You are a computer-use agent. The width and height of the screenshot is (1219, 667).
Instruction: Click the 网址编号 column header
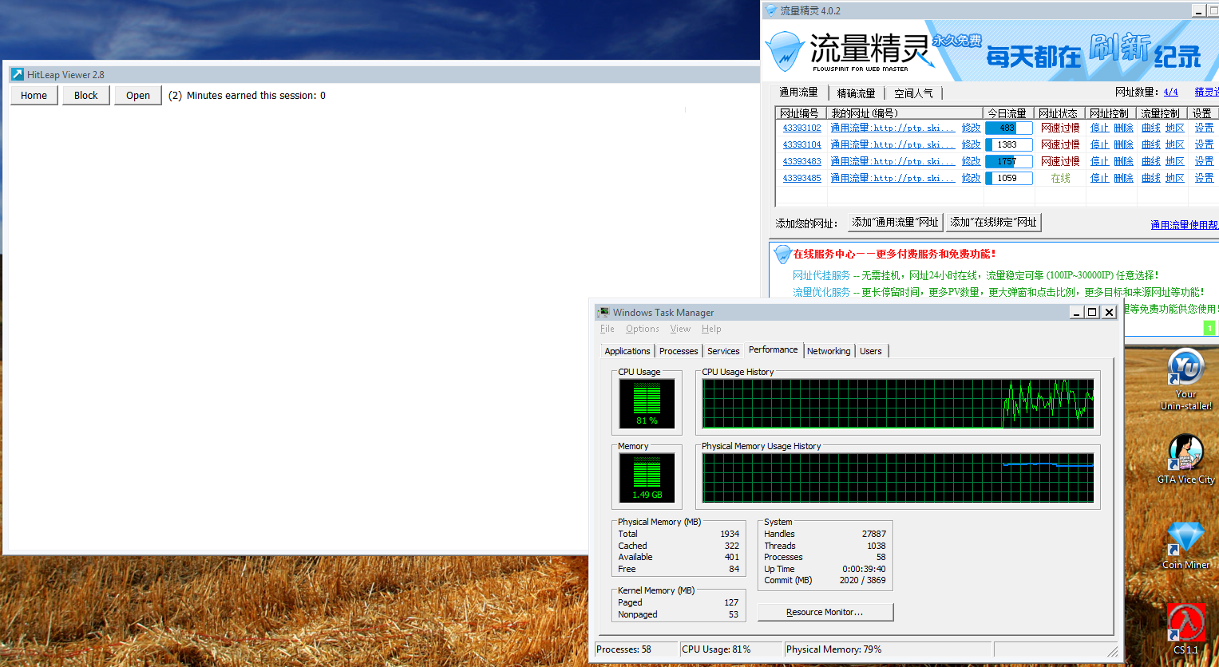(x=800, y=113)
